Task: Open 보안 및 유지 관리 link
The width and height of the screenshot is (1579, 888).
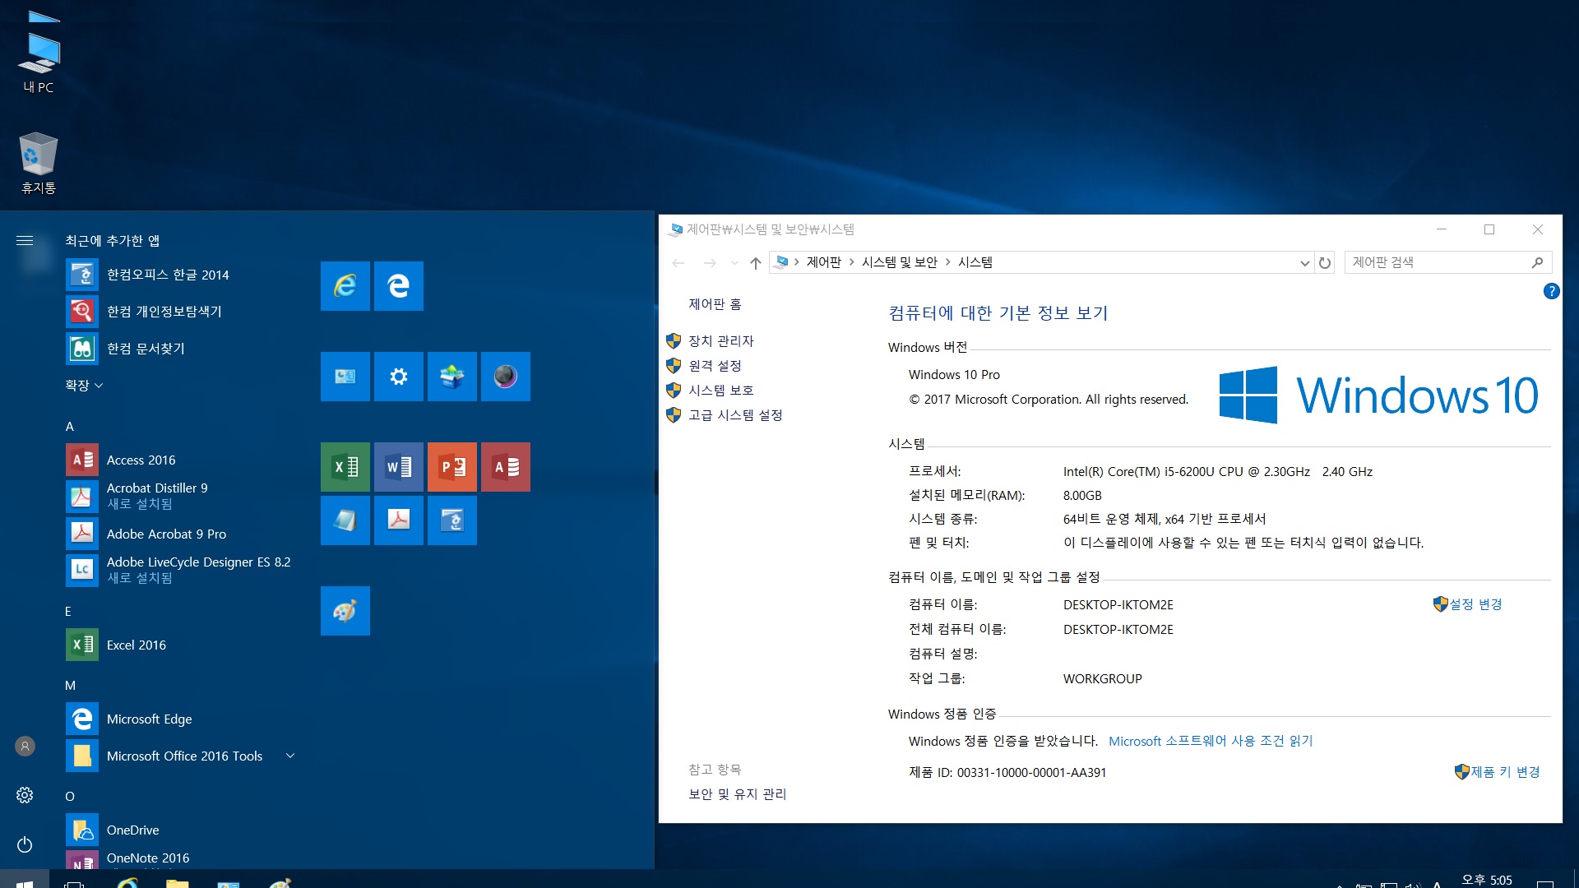Action: coord(737,794)
